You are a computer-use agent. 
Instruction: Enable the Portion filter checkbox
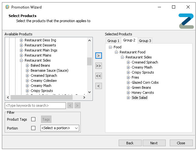[33, 128]
